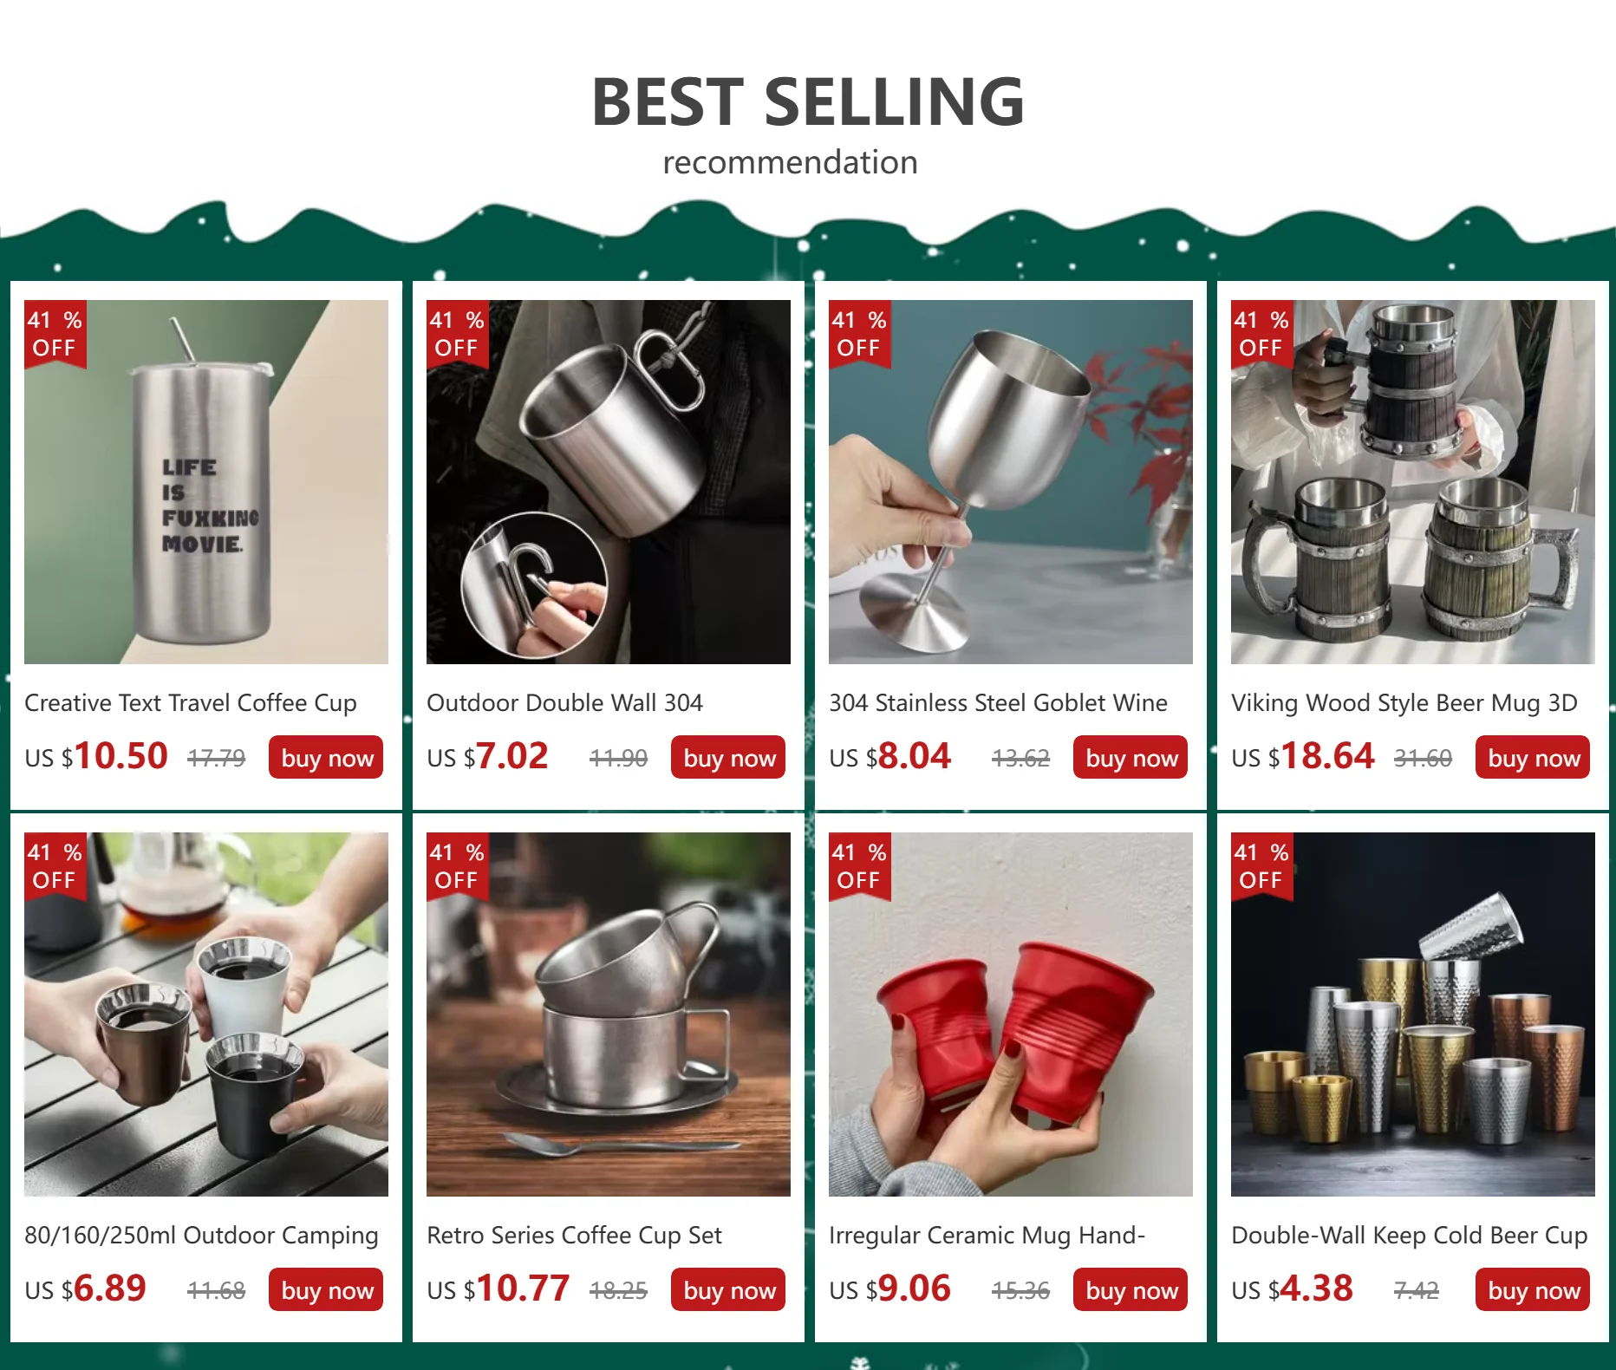Open the Irregular Ceramic Mug Hand- title
The image size is (1616, 1370).
(987, 1236)
